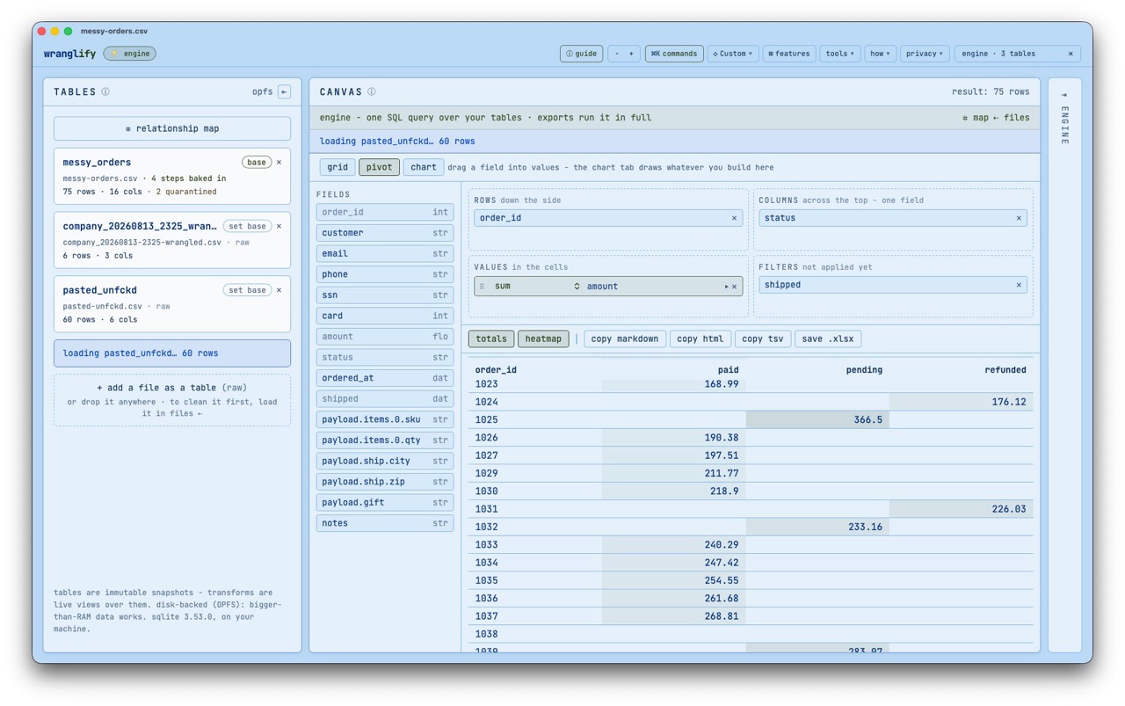Switch to the pivot tab
This screenshot has height=706, width=1125.
(379, 167)
